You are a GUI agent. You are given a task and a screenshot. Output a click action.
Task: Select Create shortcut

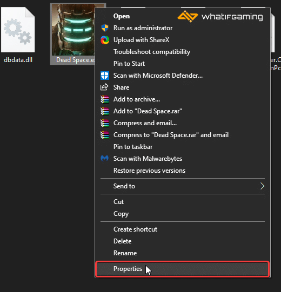[183, 229]
